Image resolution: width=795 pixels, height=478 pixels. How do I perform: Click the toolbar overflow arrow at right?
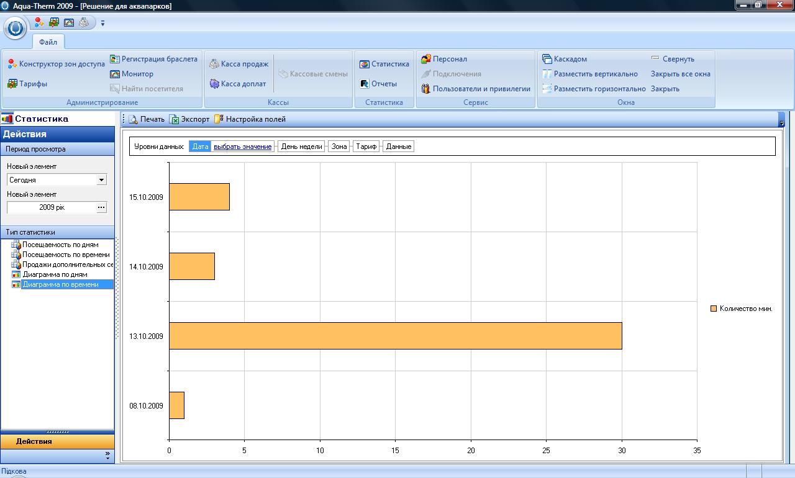781,120
